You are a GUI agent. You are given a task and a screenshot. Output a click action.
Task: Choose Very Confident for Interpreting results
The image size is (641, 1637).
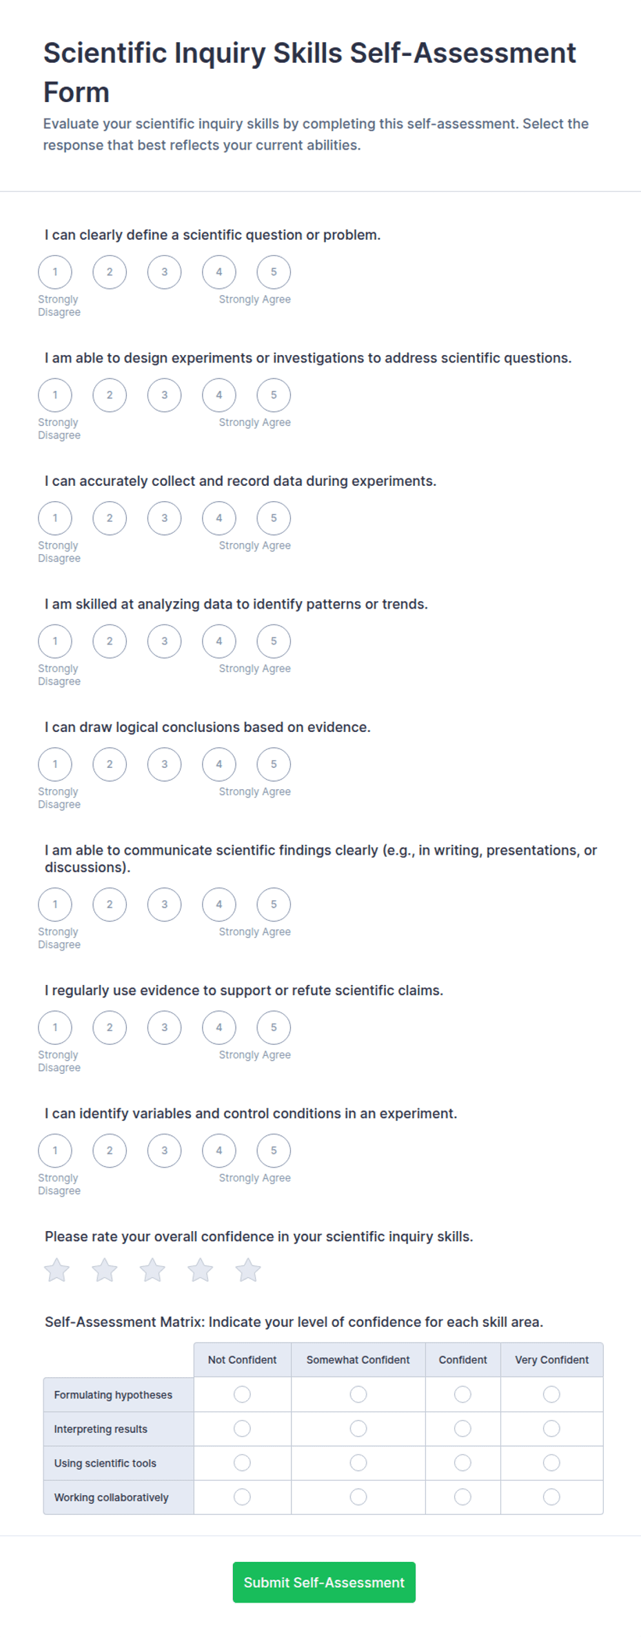551,1428
